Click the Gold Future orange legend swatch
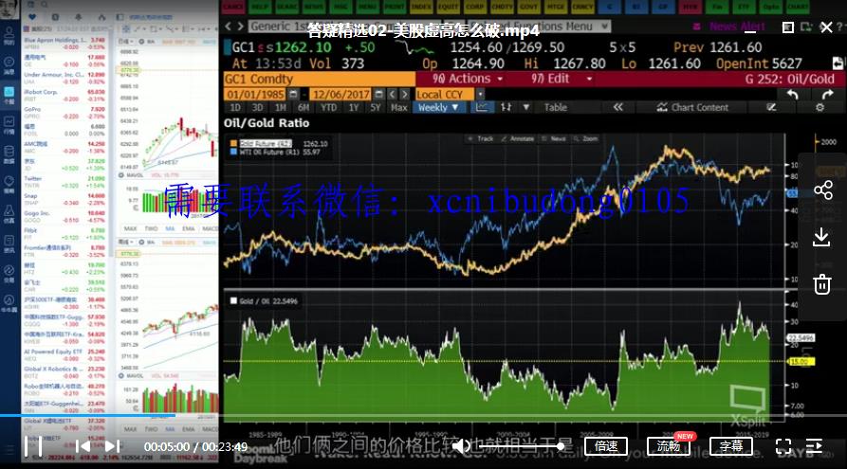847x469 pixels. click(233, 143)
